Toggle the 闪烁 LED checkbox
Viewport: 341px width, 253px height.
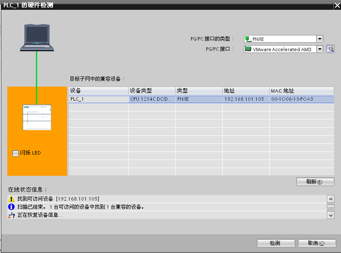[15, 153]
